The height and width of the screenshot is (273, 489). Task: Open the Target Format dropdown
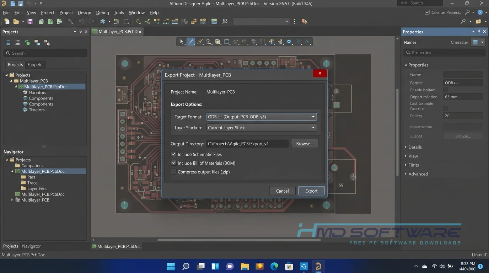[262, 117]
